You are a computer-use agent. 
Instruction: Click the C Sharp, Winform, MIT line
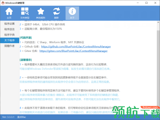[52, 42]
